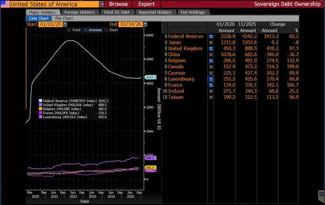325x205 pixels.
Task: Untick the Luxembourg checkbox
Action: [211, 79]
